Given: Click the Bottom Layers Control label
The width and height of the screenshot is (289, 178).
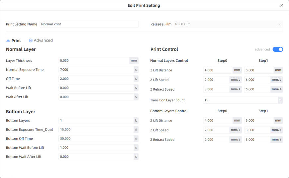Looking at the screenshot, I should coord(169,111).
